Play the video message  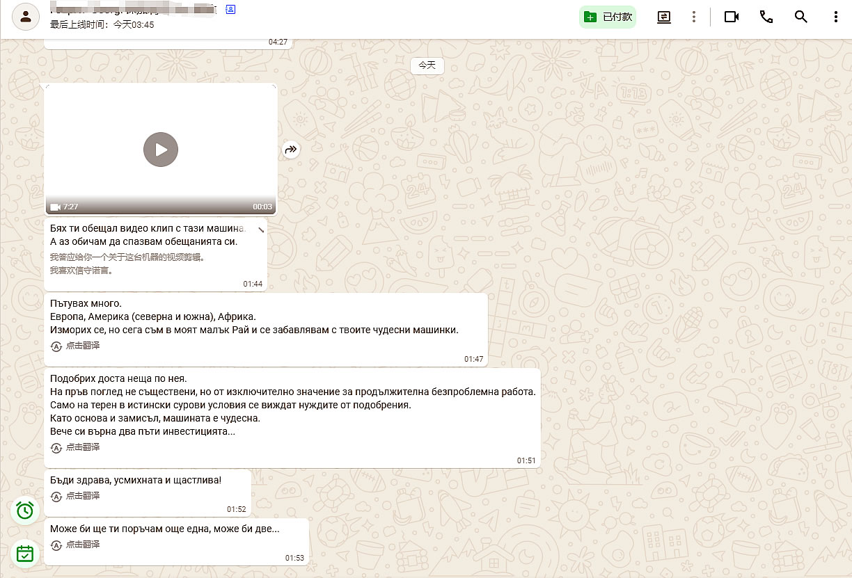[x=161, y=150]
